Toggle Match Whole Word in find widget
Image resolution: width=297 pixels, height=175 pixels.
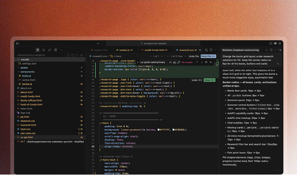coord(174,62)
